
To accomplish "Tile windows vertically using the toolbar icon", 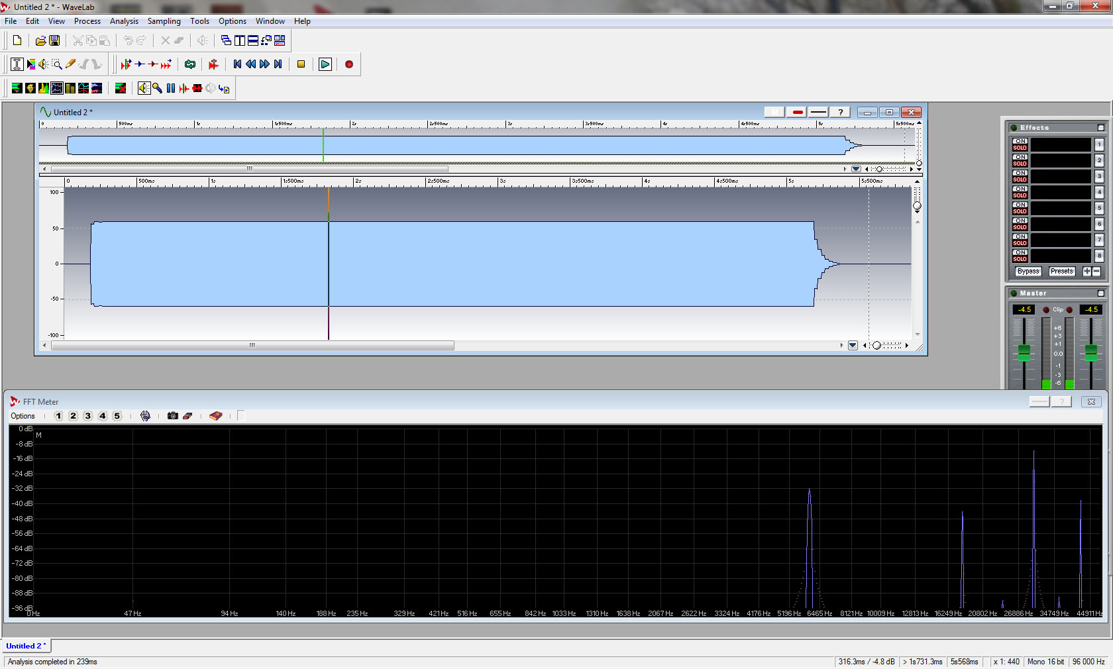I will coord(240,40).
